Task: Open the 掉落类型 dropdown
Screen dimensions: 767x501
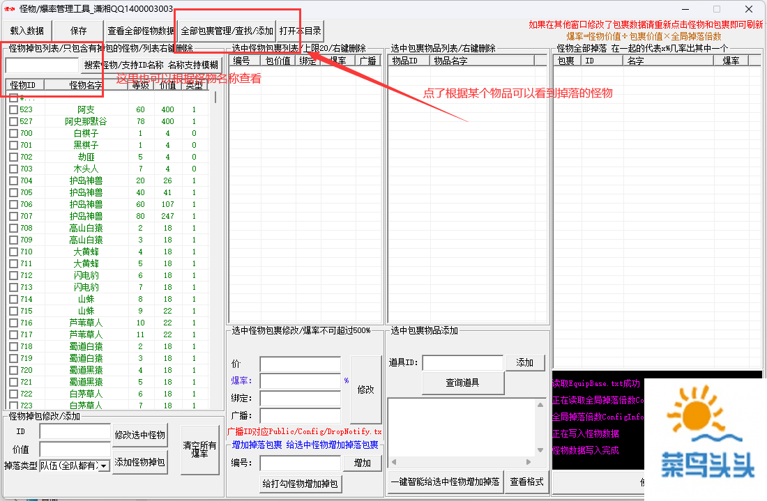Action: click(104, 466)
